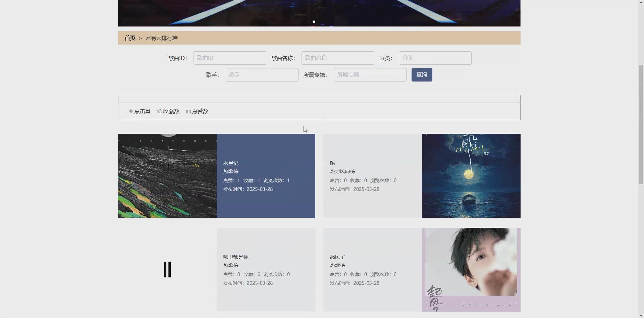644x318 pixels.
Task: Select the banner carousel dot indicator
Action: click(314, 22)
